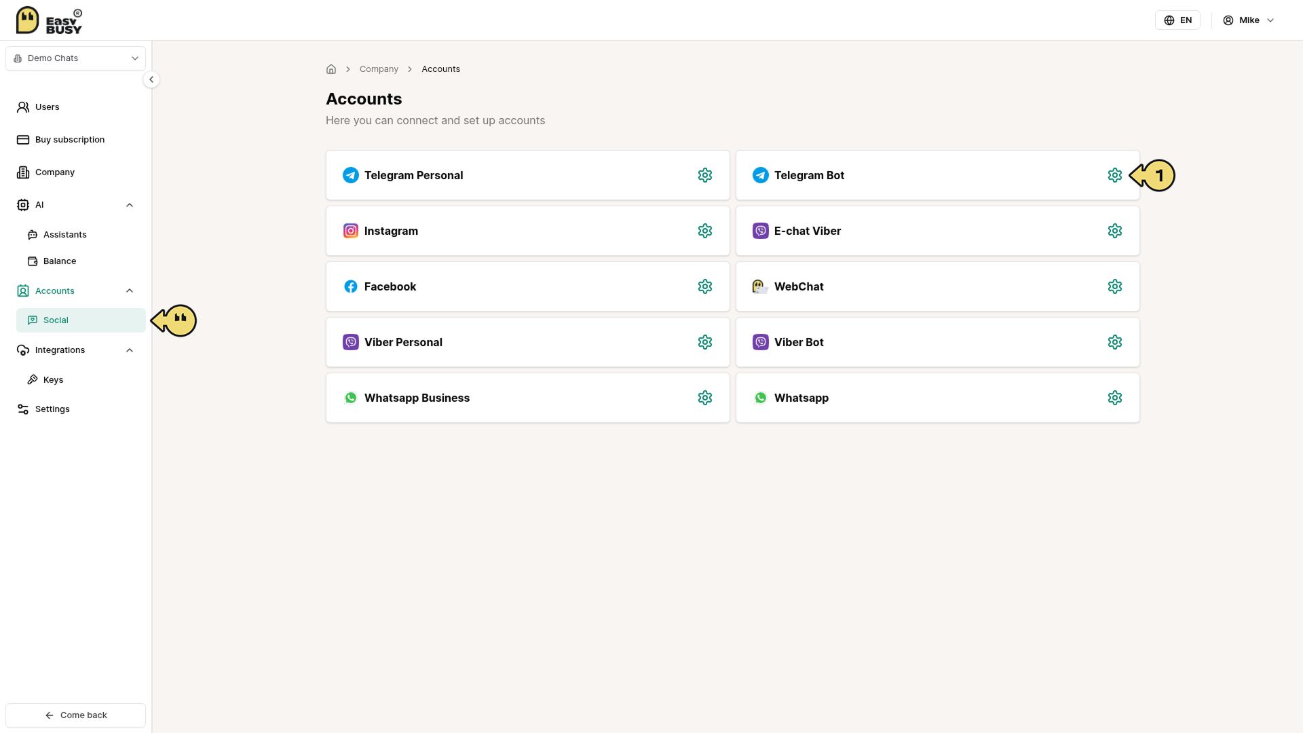Click the Viber Bot card title
The height and width of the screenshot is (733, 1303).
tap(799, 342)
